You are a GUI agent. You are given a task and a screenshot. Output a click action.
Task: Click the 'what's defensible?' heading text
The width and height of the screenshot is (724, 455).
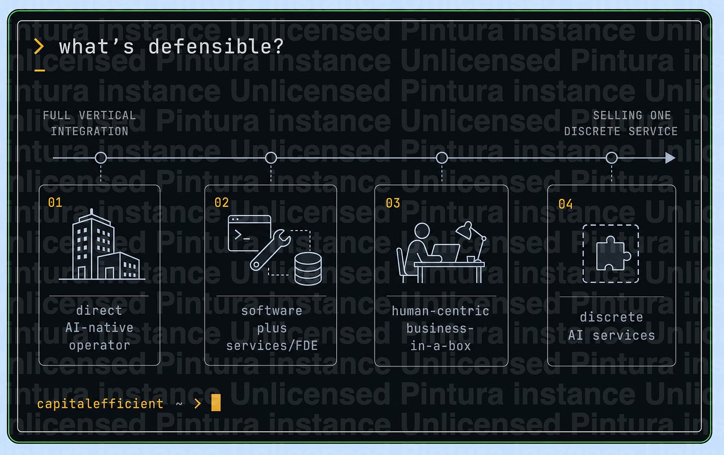(x=171, y=47)
